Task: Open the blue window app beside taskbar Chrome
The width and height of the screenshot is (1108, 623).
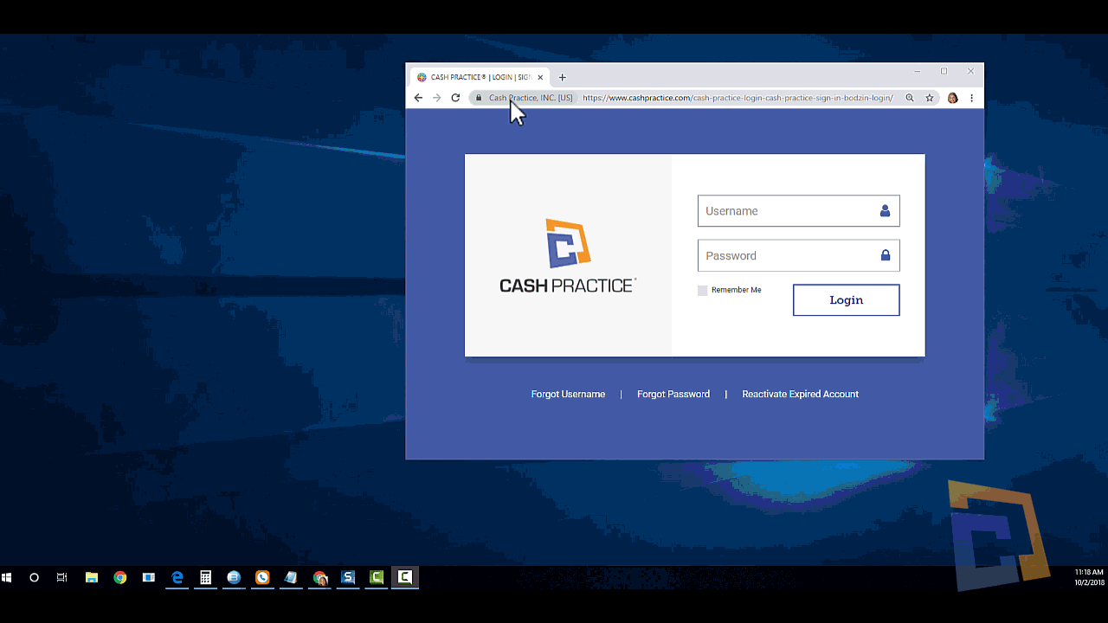Action: [x=149, y=577]
